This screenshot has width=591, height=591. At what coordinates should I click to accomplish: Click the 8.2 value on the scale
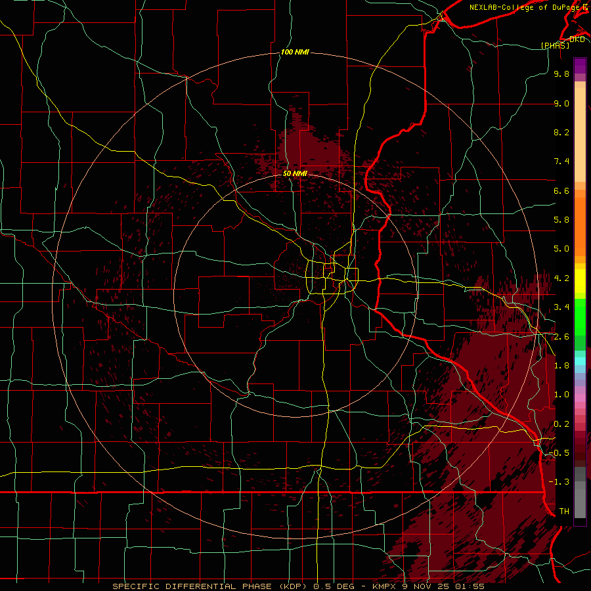(x=561, y=132)
